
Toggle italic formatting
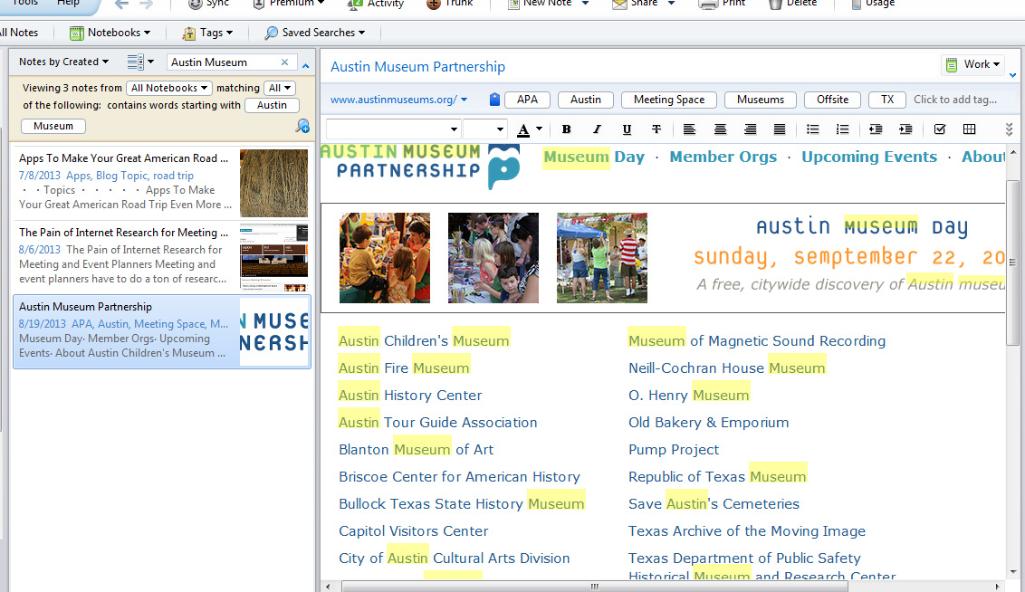(596, 129)
